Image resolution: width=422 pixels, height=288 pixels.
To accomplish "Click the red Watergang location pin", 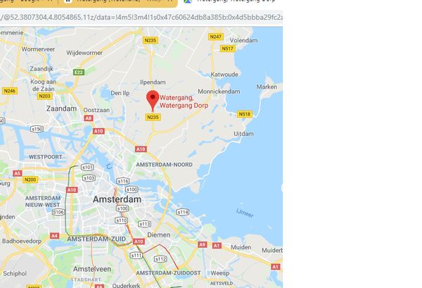I will pyautogui.click(x=153, y=101).
